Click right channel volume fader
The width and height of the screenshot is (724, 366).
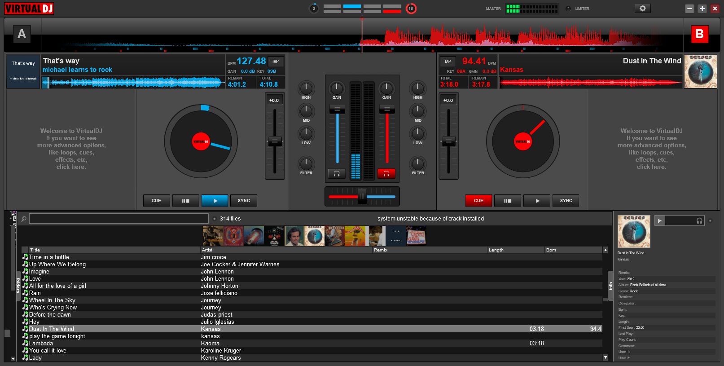[x=387, y=109]
